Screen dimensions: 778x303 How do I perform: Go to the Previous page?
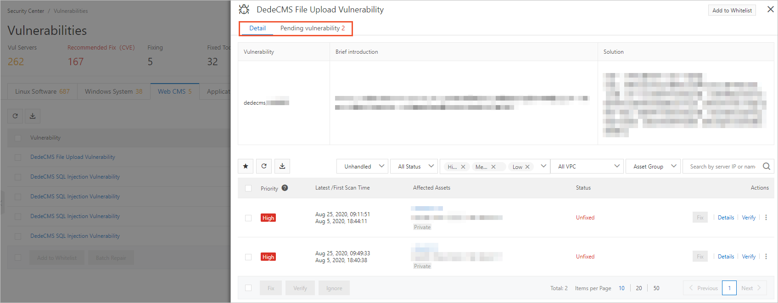(x=703, y=288)
